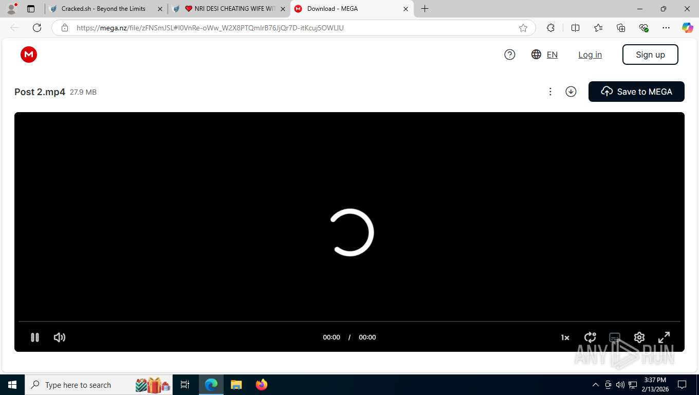Screen dimensions: 699x395
Task: Open Task View on the taskbar
Action: 185,385
